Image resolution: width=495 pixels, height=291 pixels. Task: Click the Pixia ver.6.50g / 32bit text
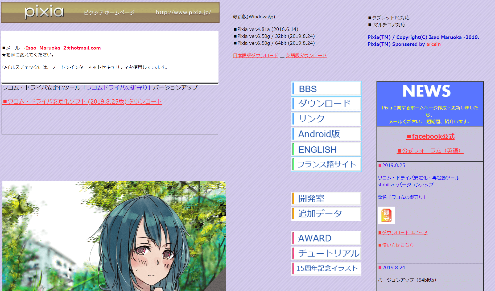(x=274, y=36)
